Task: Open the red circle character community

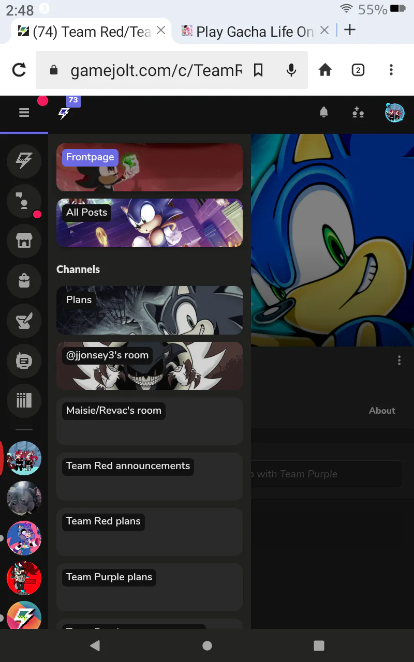Action: (24, 578)
